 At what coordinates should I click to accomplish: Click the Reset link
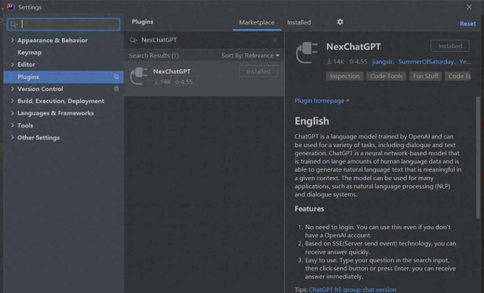[468, 24]
